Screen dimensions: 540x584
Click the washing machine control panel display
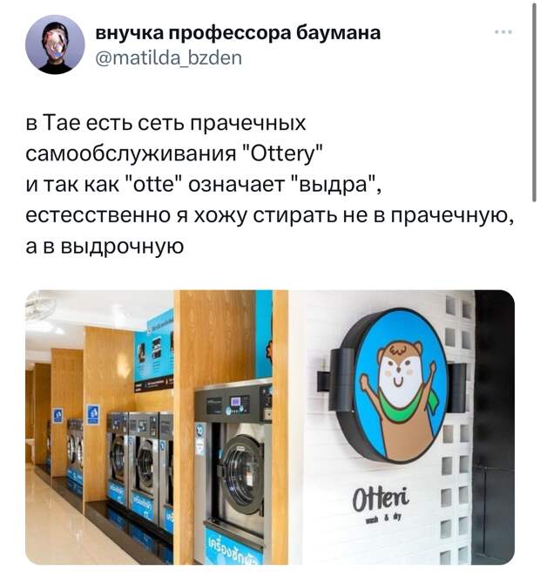[x=235, y=402]
